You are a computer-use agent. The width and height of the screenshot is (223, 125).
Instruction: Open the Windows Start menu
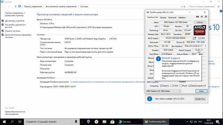(4, 122)
